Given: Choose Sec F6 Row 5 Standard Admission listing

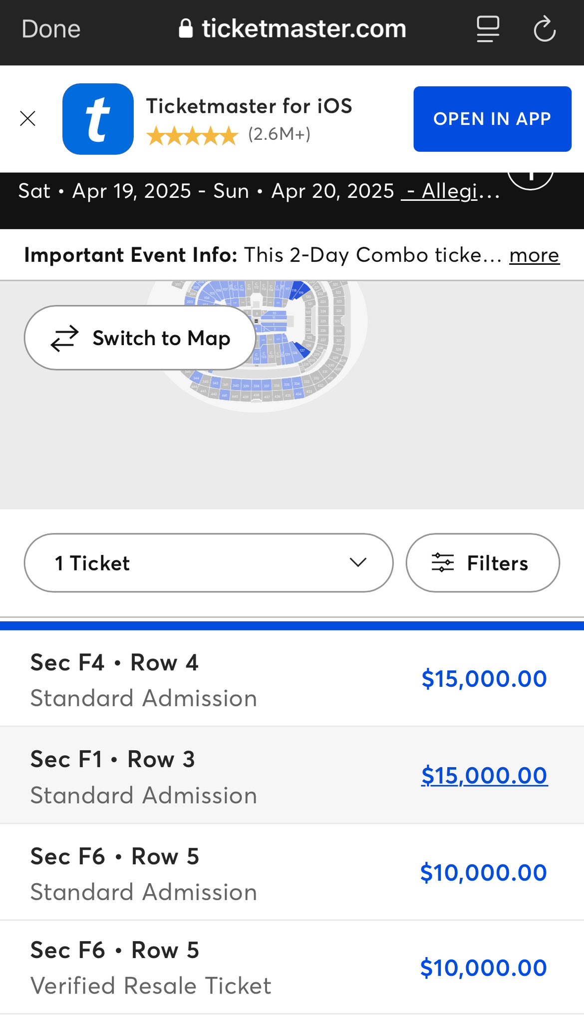Looking at the screenshot, I should click(x=200, y=873).
